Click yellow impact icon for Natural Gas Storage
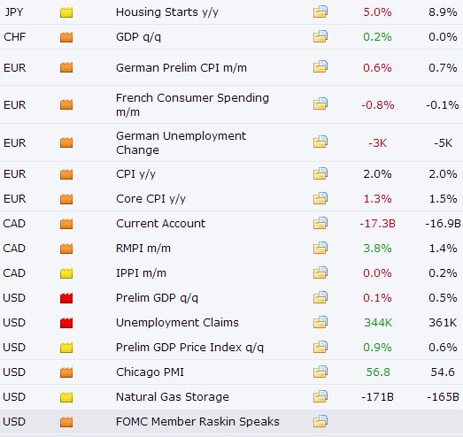The image size is (463, 437). (x=66, y=397)
